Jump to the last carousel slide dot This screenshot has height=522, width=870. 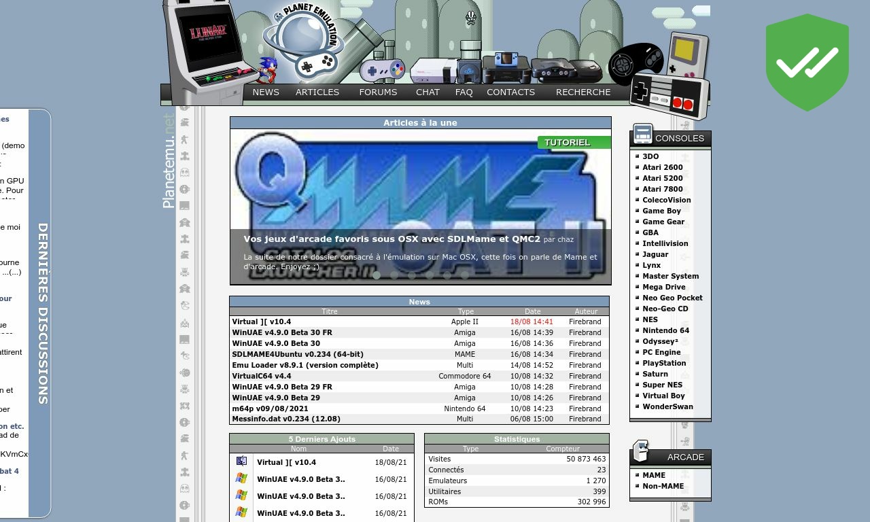(465, 275)
